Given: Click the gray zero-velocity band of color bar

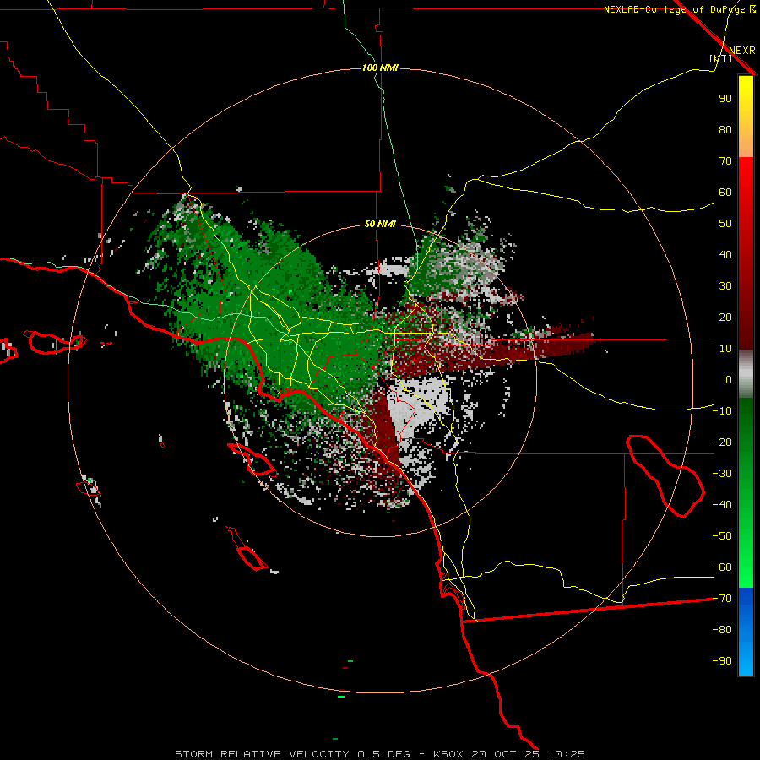Looking at the screenshot, I should tap(746, 374).
